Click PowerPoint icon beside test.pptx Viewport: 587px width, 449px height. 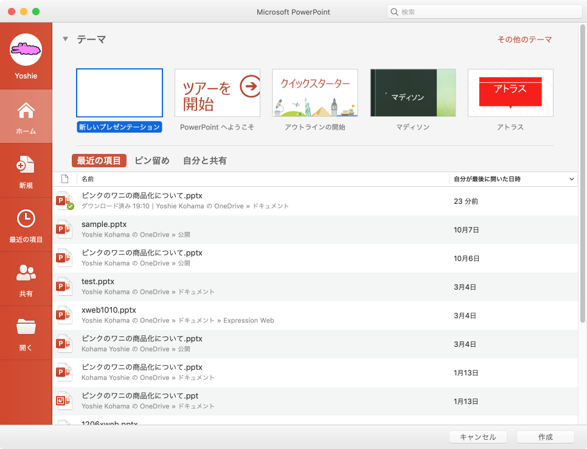click(64, 287)
